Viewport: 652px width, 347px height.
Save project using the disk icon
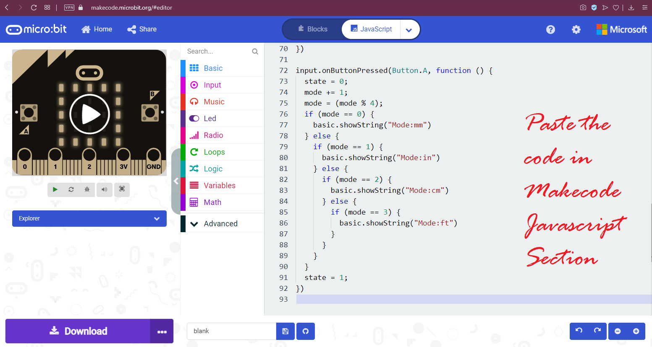(x=285, y=331)
